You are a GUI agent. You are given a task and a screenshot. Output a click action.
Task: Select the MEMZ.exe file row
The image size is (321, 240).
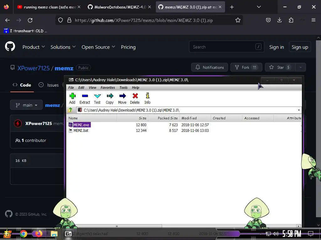(x=184, y=125)
